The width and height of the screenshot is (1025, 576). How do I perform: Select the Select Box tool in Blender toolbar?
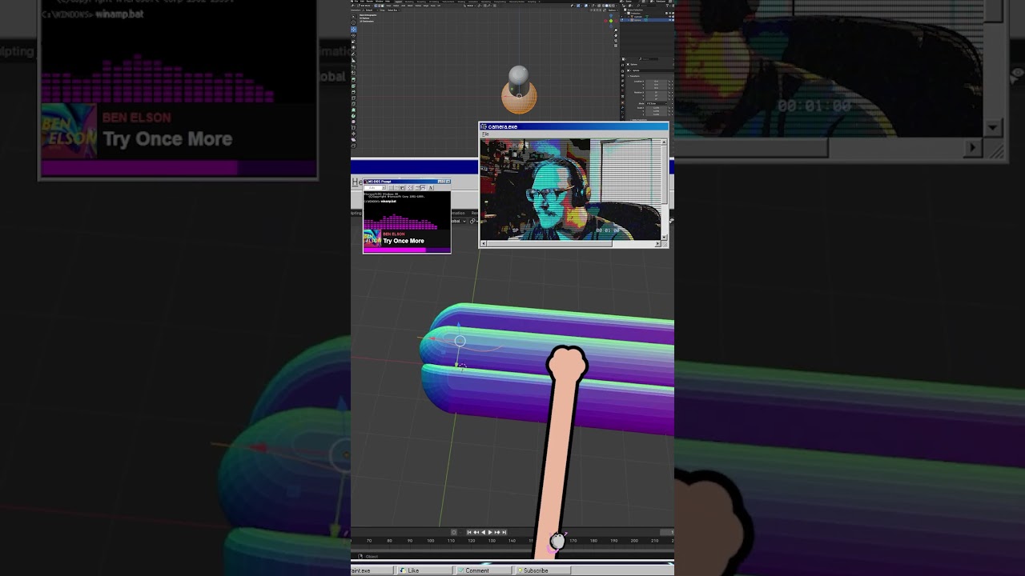coord(353,17)
